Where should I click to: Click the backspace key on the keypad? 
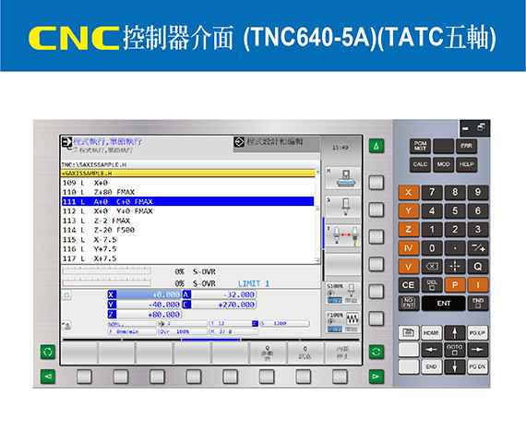(432, 267)
